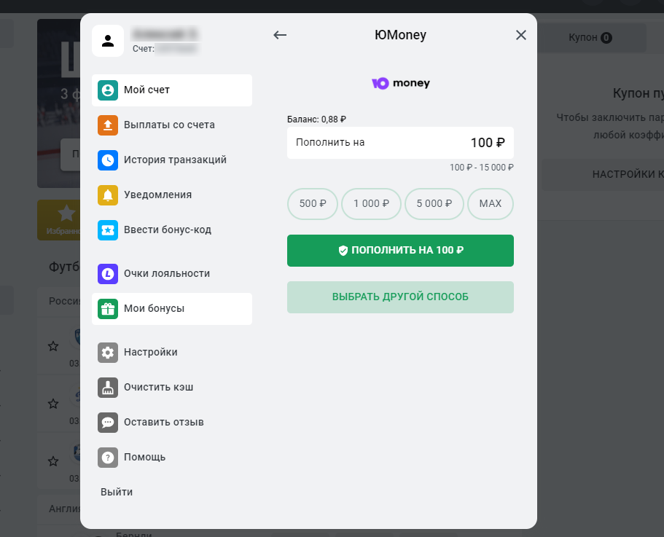Open Уведомления menu entry
Image resolution: width=664 pixels, height=537 pixels.
172,195
